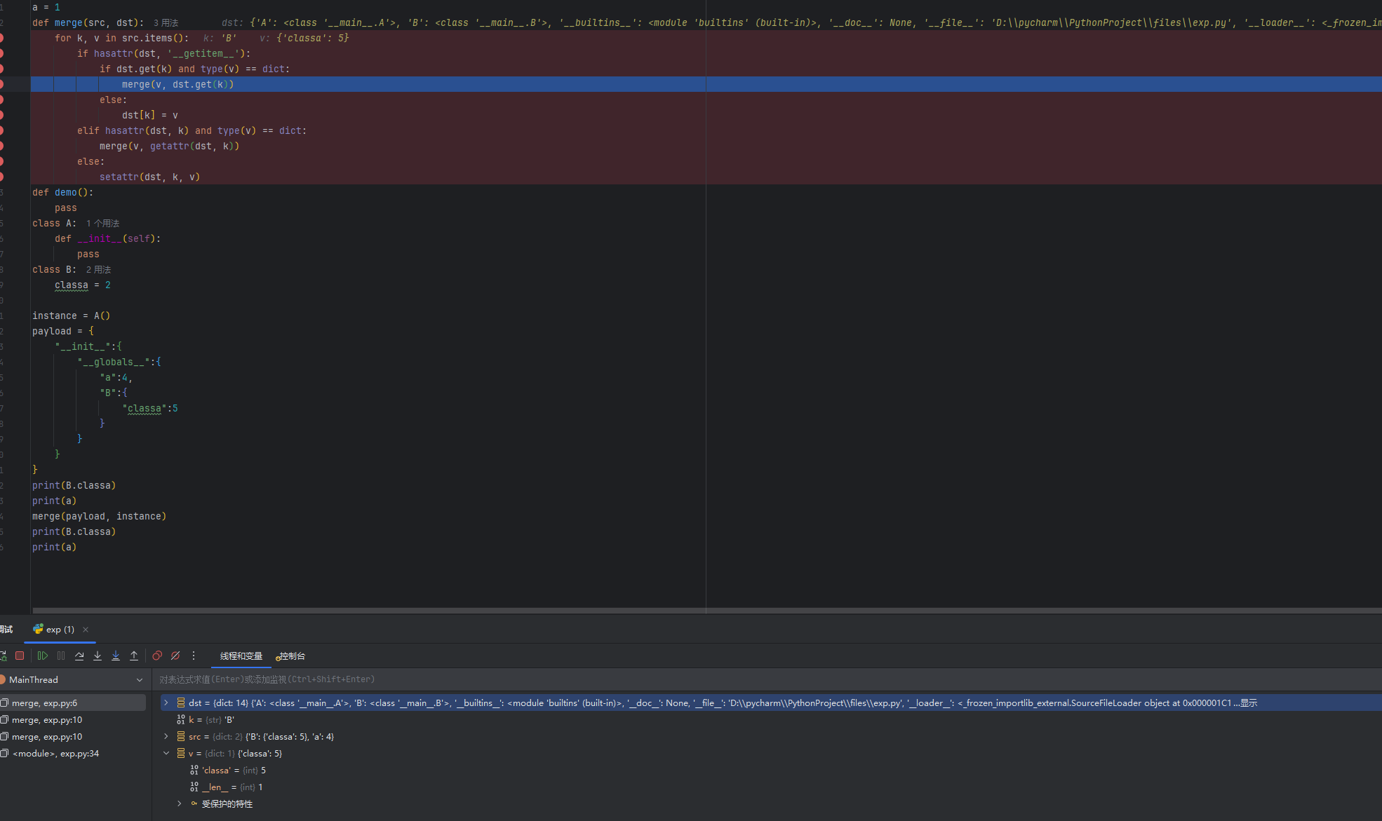Click the blue Step Into My Code icon
The height and width of the screenshot is (821, 1382).
click(116, 656)
